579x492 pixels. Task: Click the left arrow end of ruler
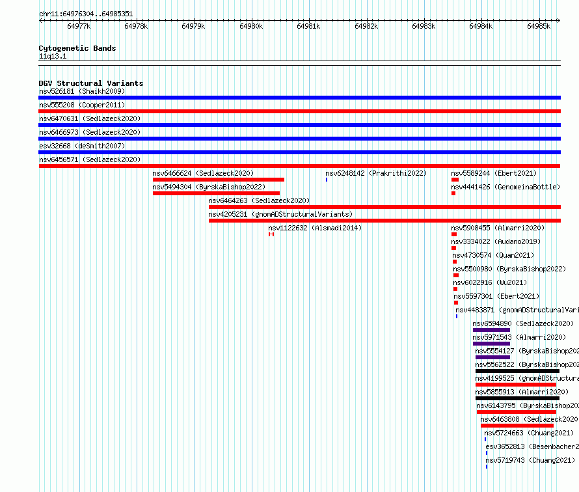(40, 21)
